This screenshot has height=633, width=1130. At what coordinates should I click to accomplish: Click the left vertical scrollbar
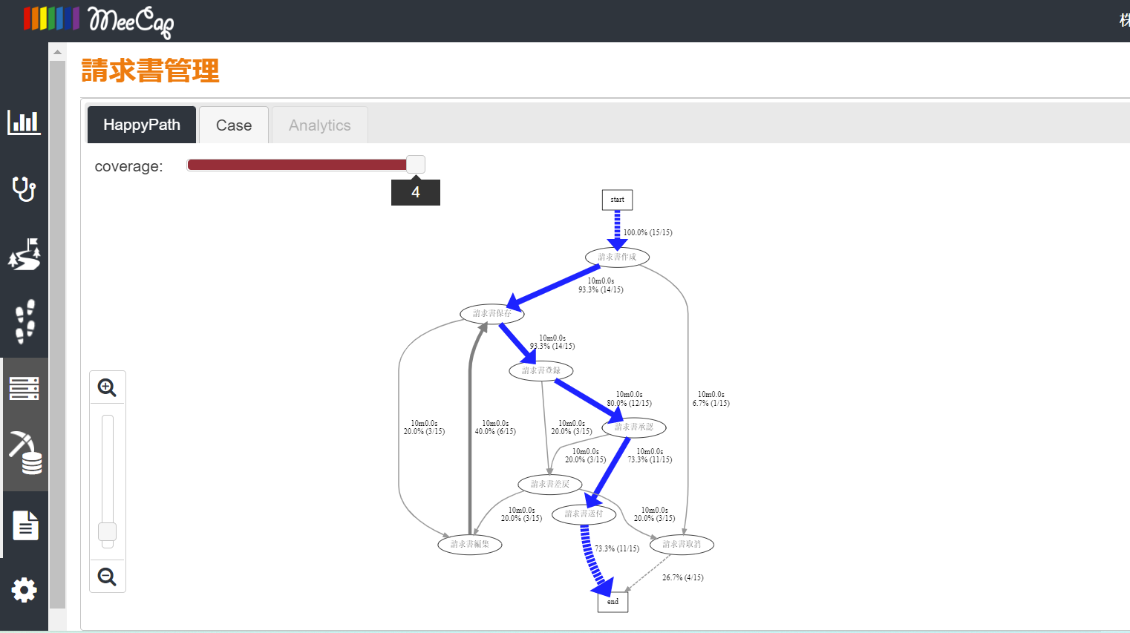(57, 297)
